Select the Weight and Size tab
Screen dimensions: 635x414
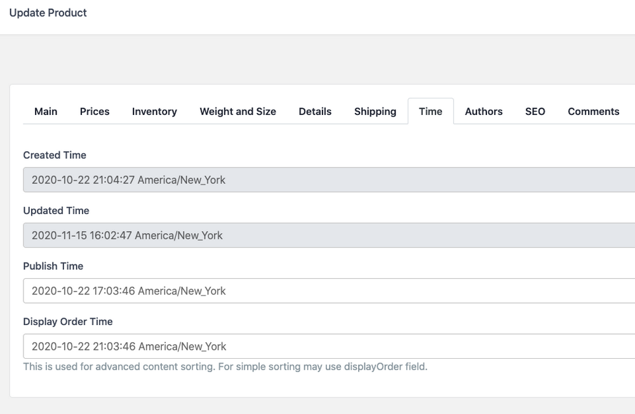point(237,111)
